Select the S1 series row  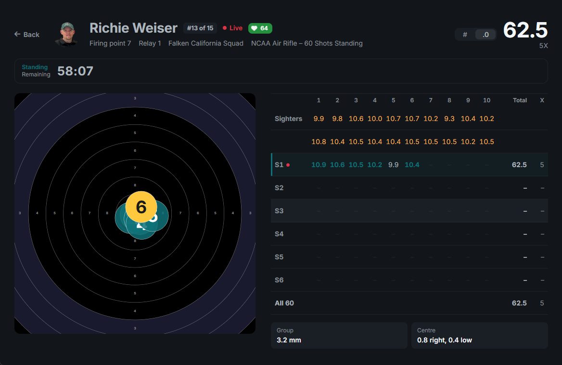coord(409,165)
